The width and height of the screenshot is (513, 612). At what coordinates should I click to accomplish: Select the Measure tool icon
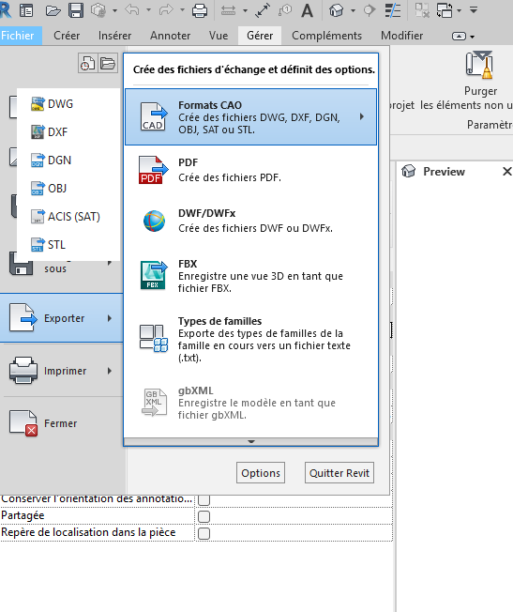tap(228, 10)
